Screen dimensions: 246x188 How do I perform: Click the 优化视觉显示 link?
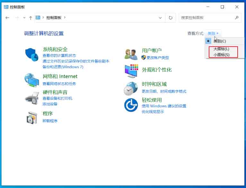coord(153,112)
